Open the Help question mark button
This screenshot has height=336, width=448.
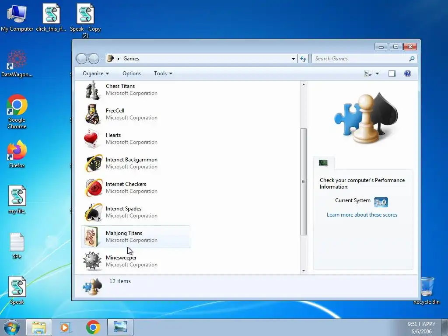[408, 73]
